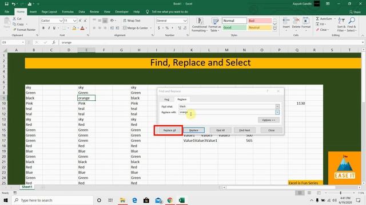This screenshot has width=366, height=205.
Task: Click the Orientation text-angle icon
Action: tap(112, 20)
